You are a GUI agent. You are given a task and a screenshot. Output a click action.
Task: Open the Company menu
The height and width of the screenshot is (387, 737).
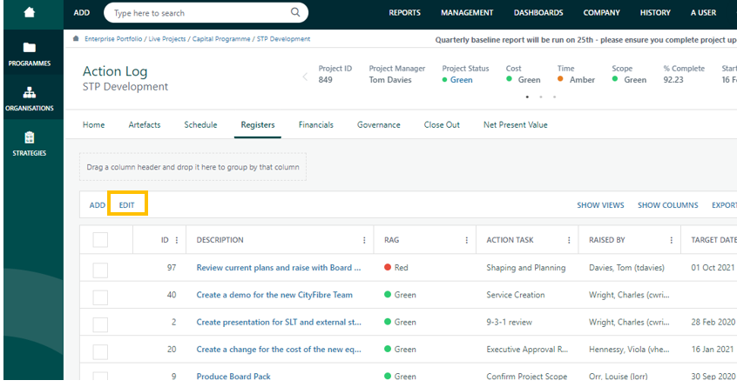602,13
